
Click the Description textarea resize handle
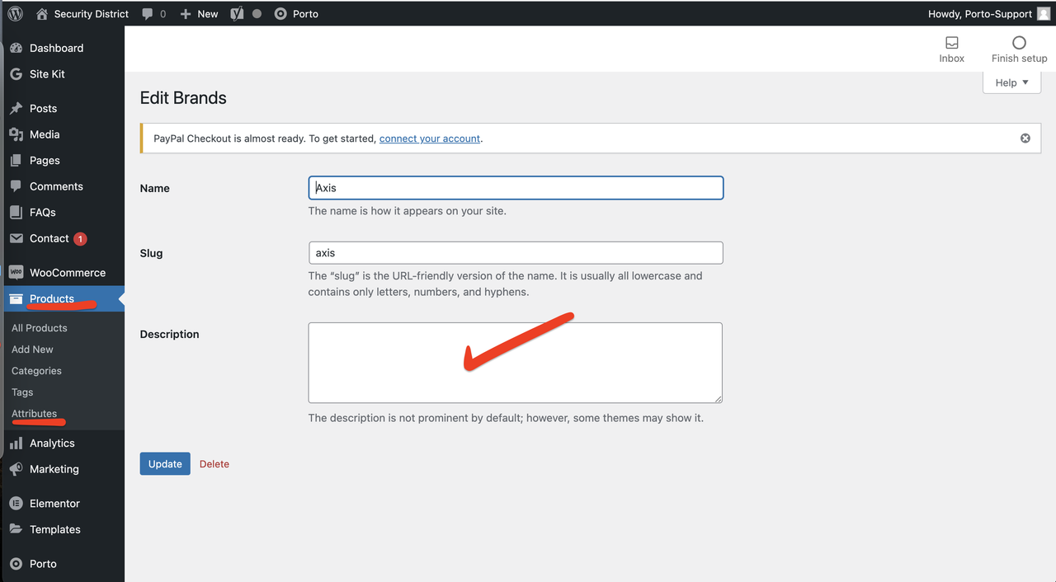coord(718,398)
